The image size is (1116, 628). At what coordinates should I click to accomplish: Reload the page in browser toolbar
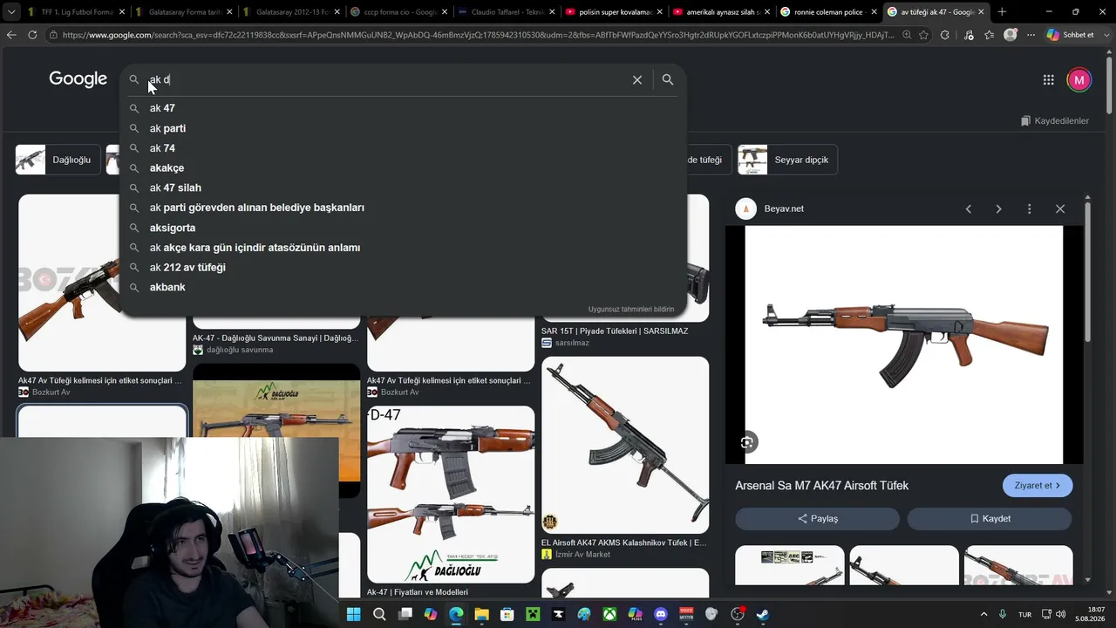[x=32, y=35]
